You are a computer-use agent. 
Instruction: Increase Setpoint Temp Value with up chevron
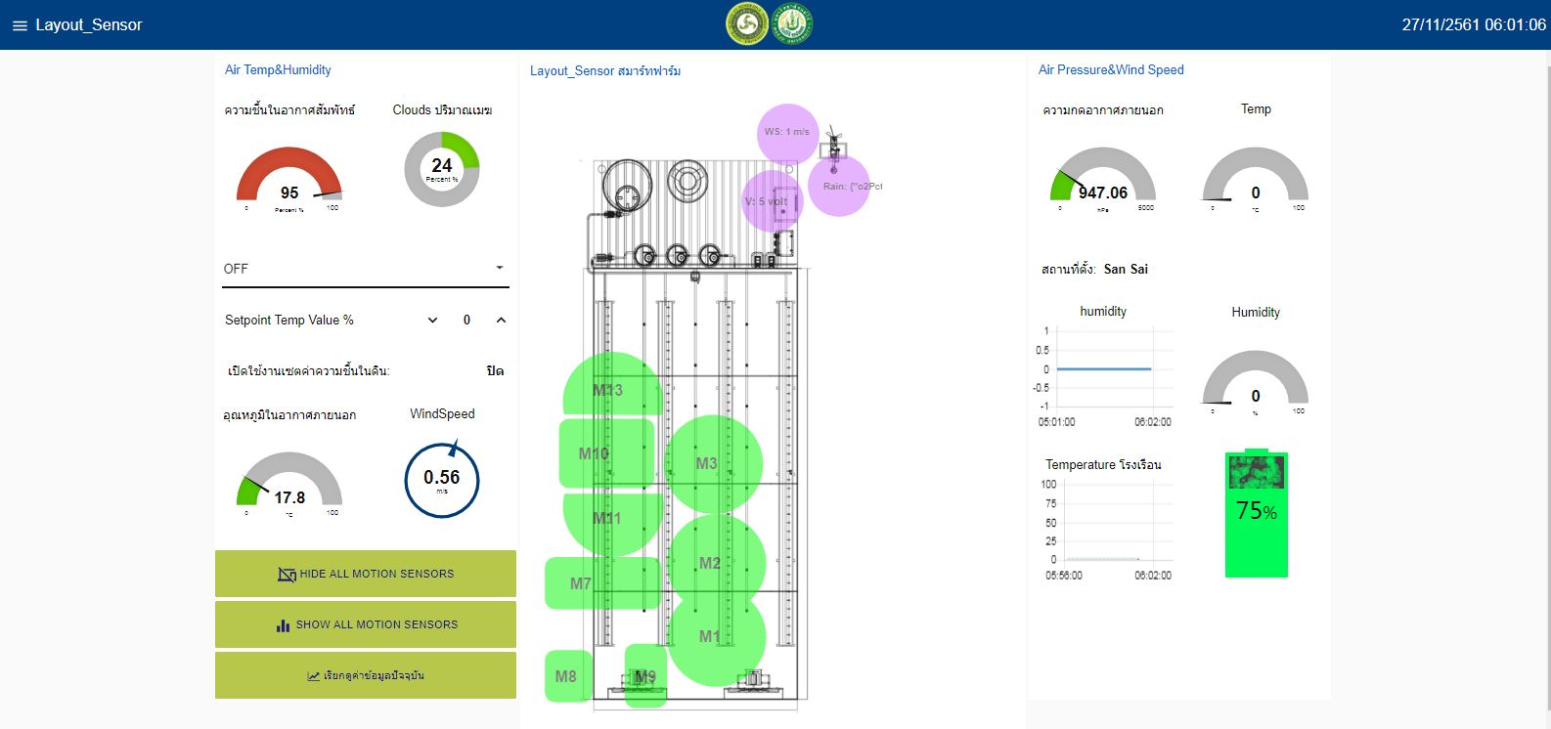pyautogui.click(x=501, y=321)
